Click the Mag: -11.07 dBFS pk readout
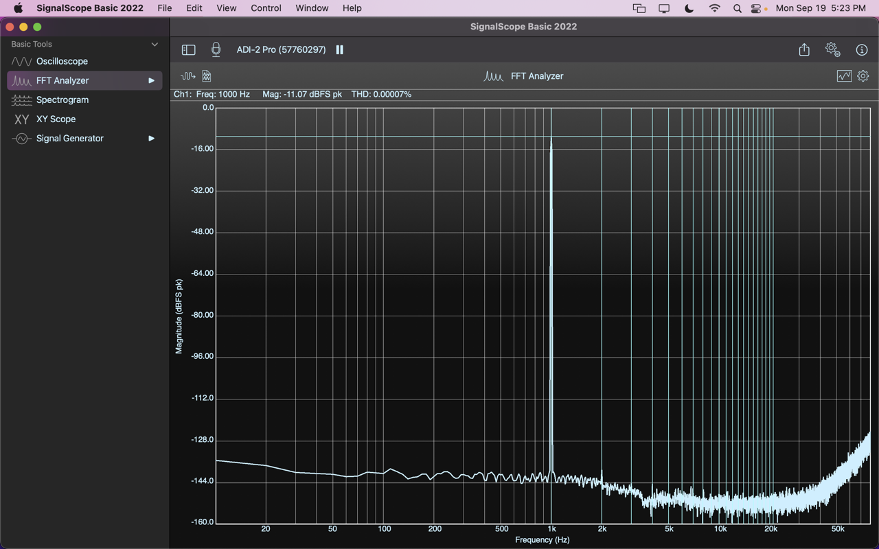Viewport: 879px width, 549px height. point(302,95)
